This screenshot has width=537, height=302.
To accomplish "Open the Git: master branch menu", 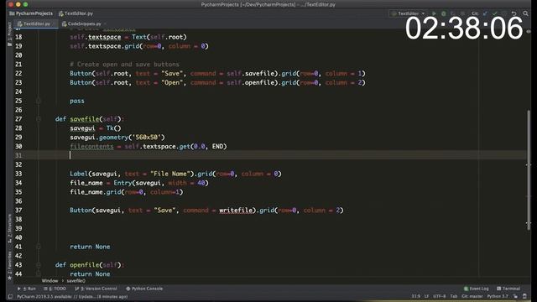I will 472,296.
